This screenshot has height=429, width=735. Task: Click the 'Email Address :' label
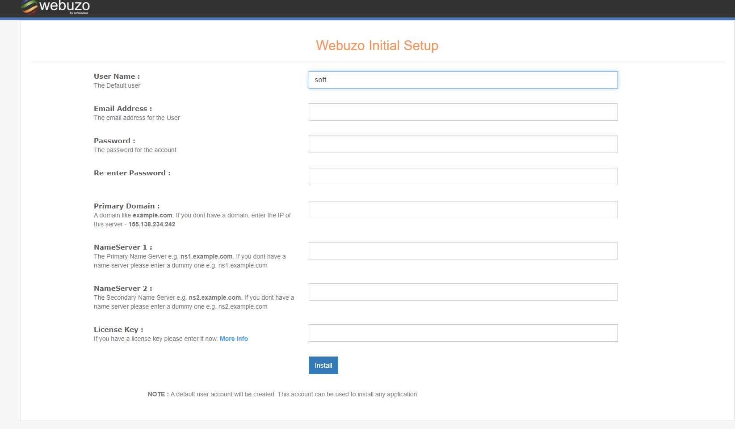click(x=123, y=109)
